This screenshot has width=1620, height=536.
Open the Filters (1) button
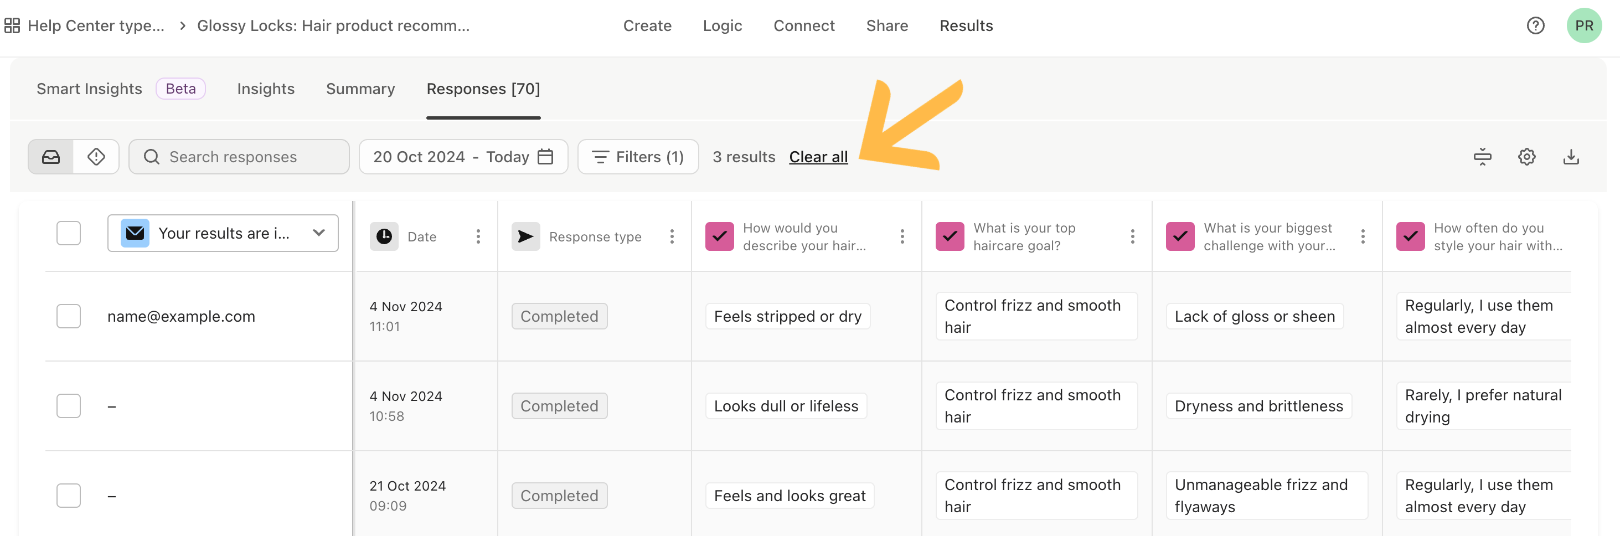click(x=638, y=157)
